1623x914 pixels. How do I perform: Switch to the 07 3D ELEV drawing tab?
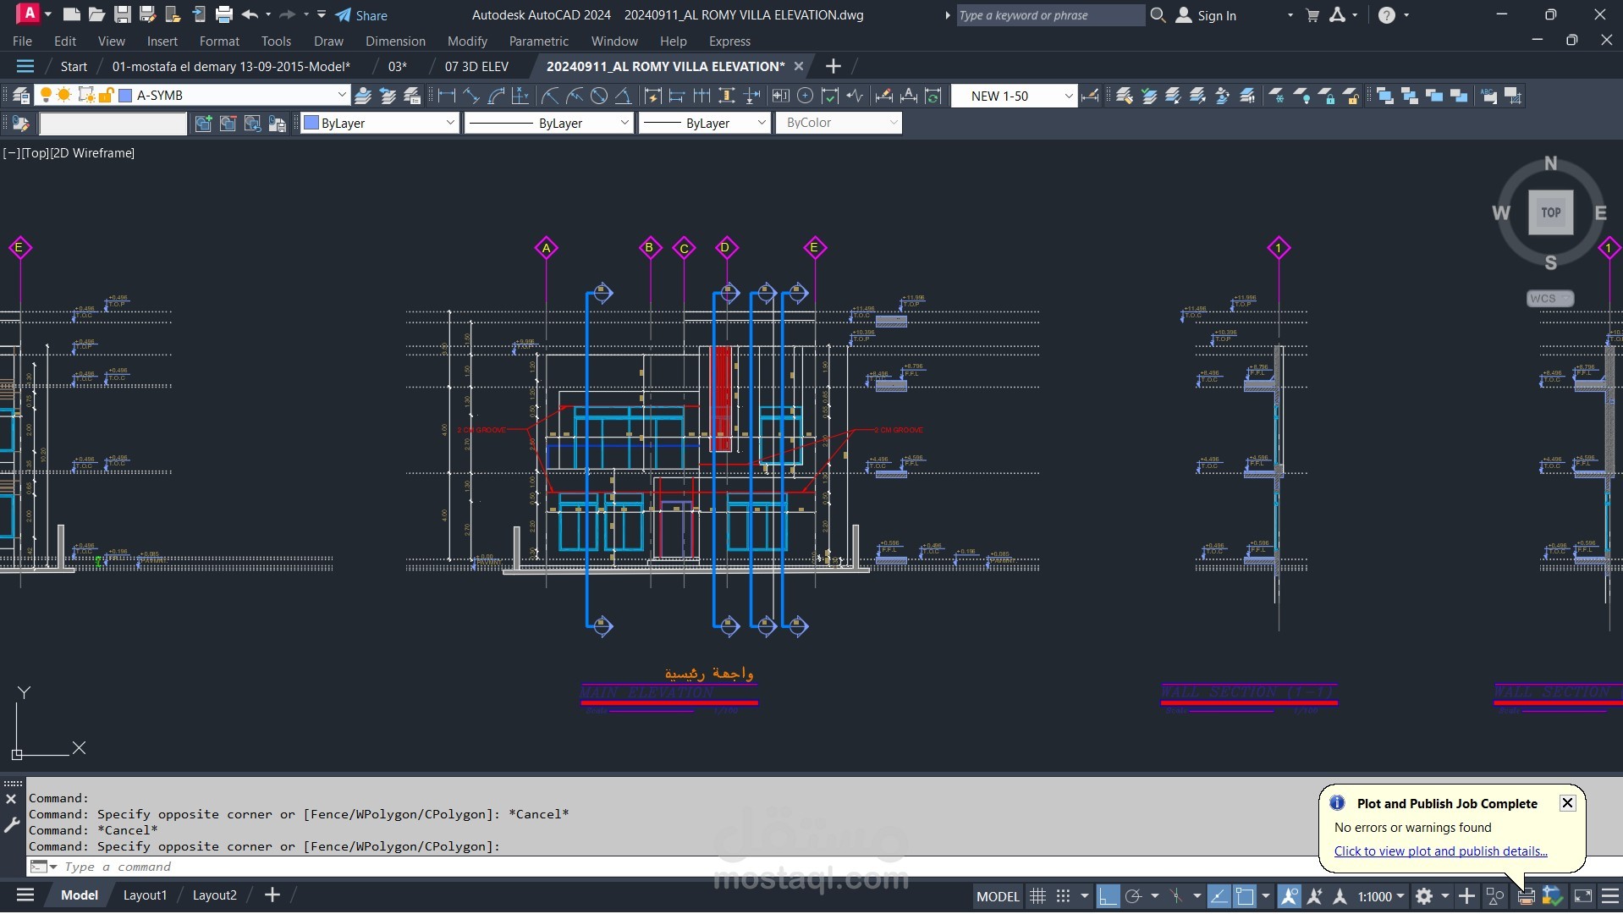coord(476,66)
